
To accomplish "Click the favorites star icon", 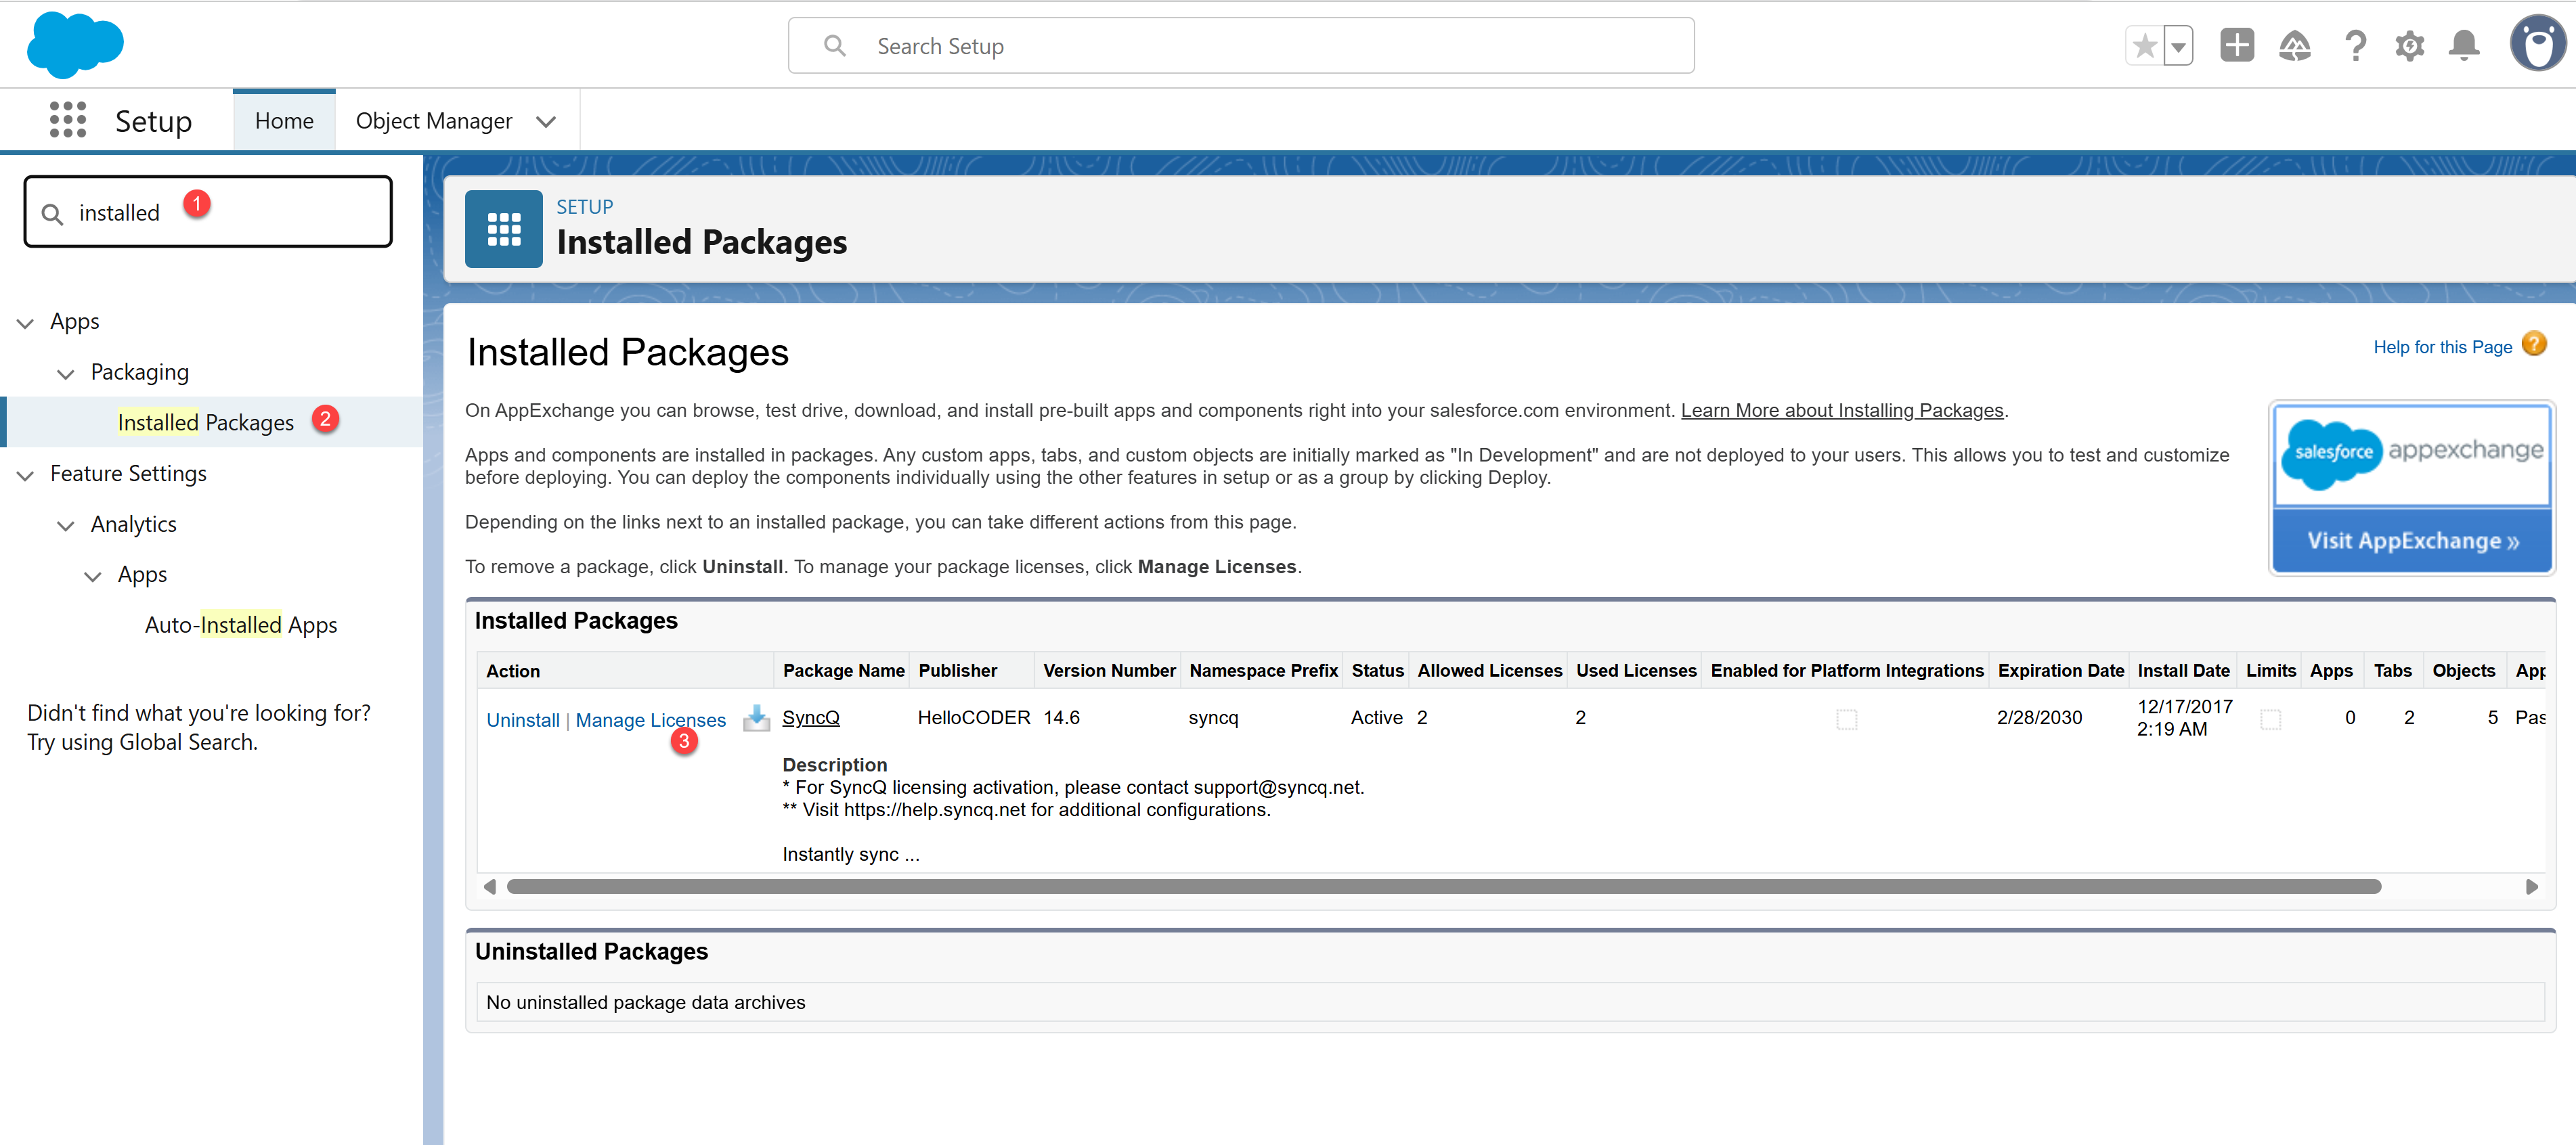I will (x=2144, y=46).
